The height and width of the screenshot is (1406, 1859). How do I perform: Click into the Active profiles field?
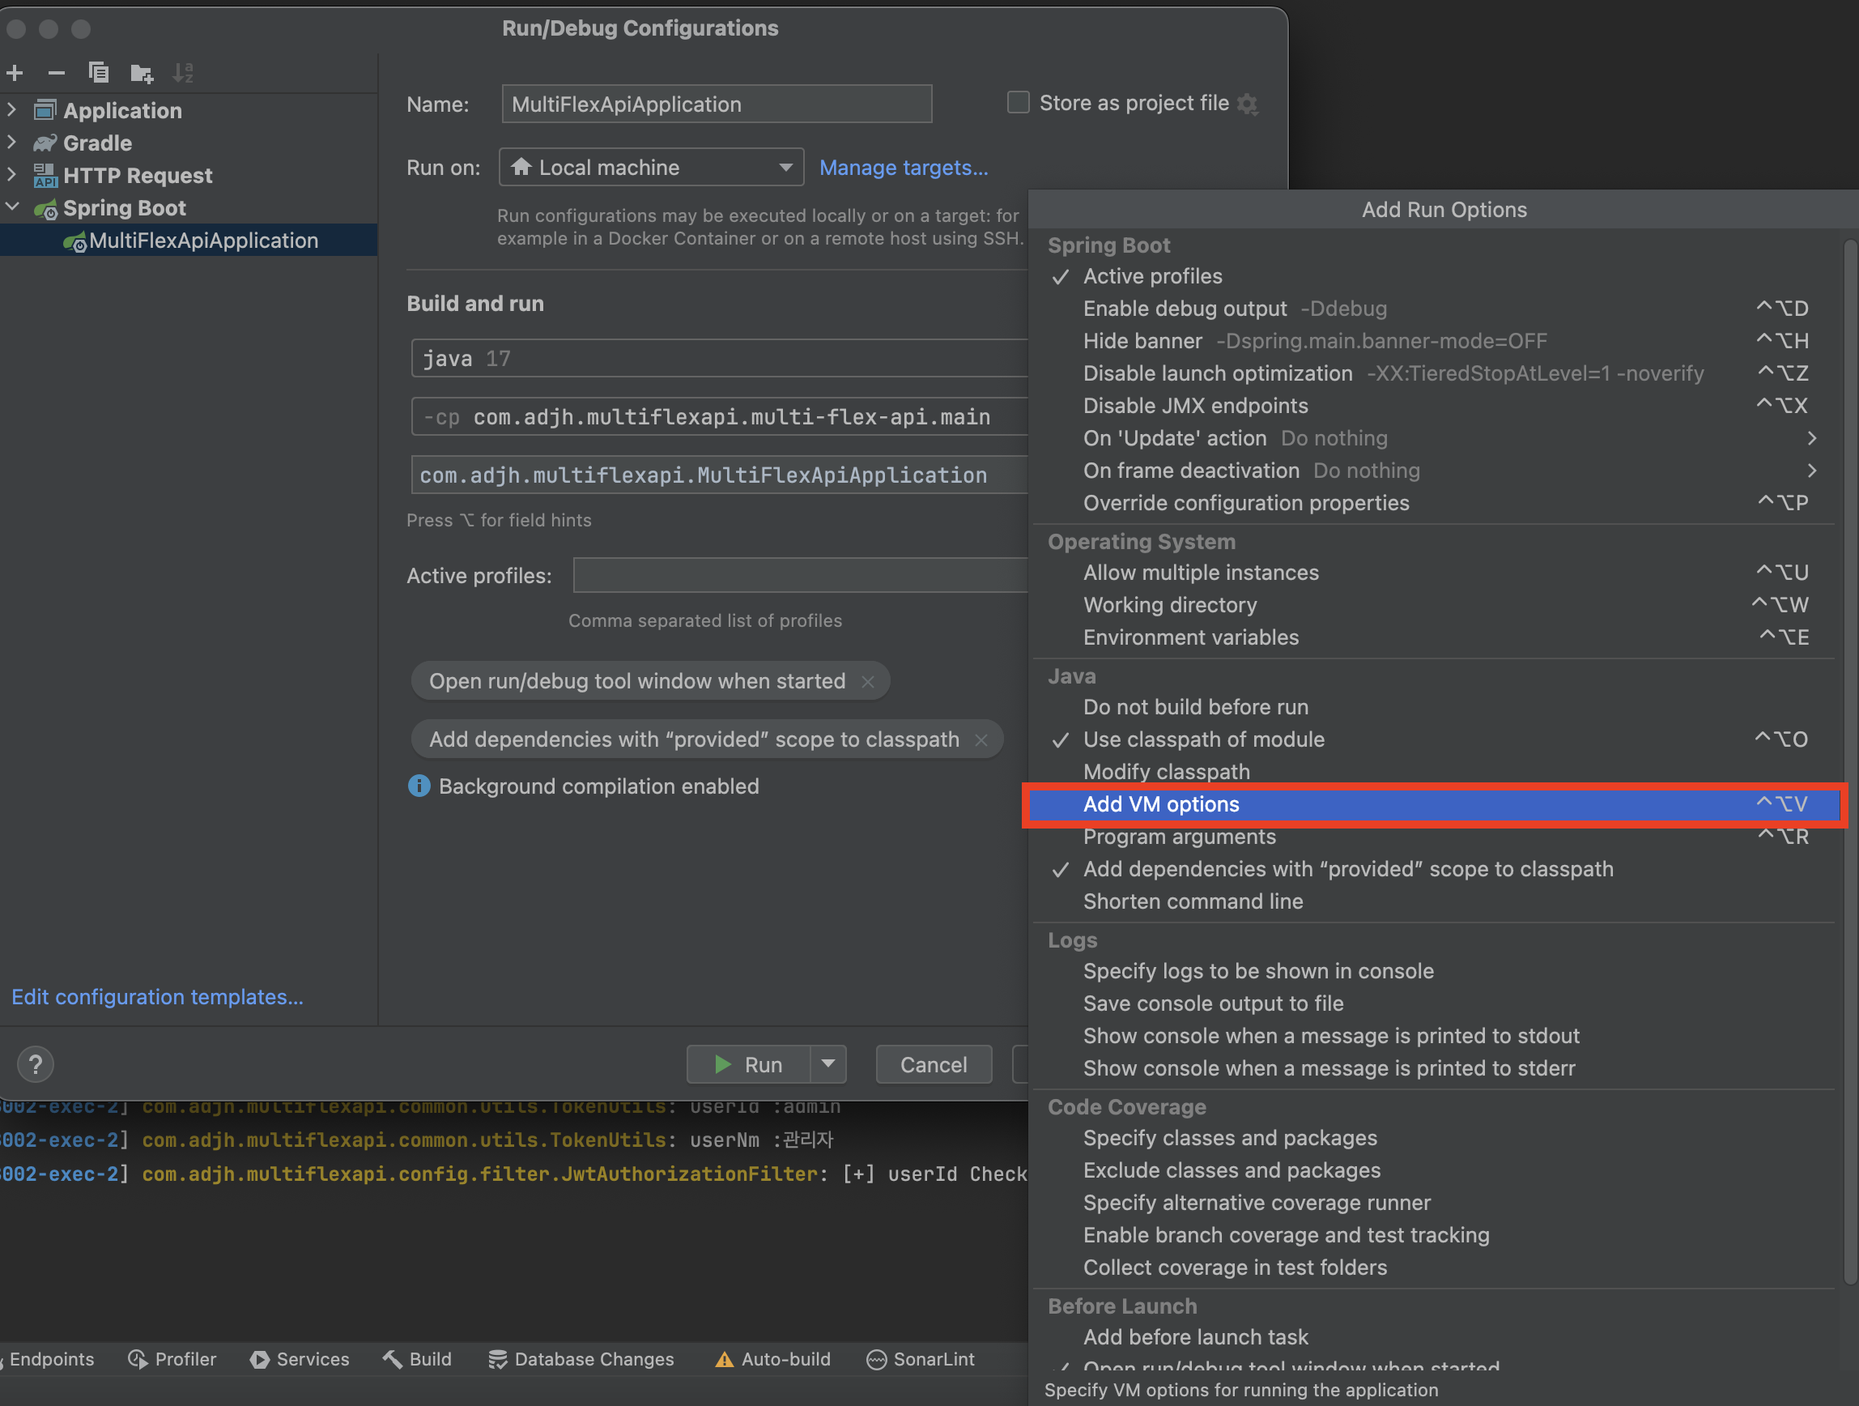798,576
